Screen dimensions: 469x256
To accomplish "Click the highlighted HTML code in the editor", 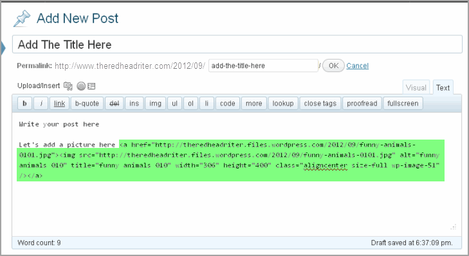I will click(230, 160).
